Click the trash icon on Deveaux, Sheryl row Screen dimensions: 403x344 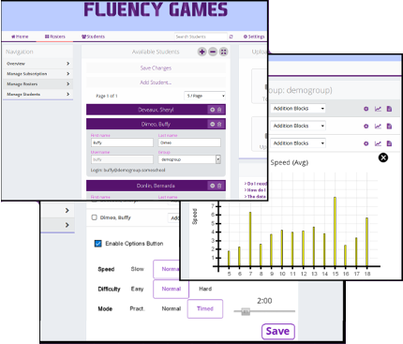pyautogui.click(x=219, y=110)
